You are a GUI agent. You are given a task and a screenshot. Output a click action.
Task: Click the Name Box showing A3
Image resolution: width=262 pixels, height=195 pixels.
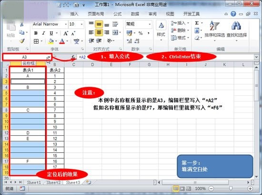[25, 57]
